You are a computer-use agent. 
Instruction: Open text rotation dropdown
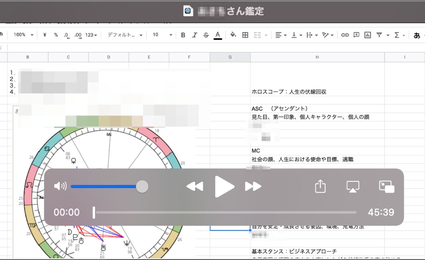[x=328, y=35]
